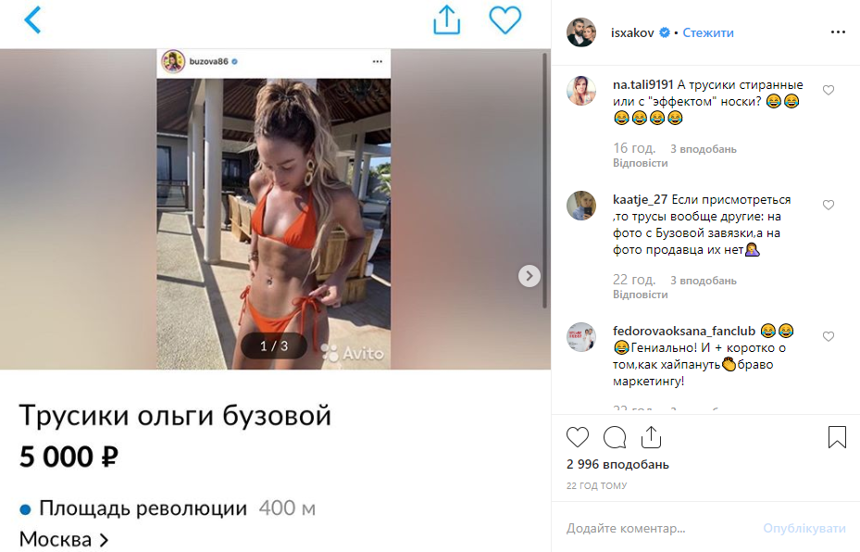Focus the Додайте коментар input field
The height and width of the screenshot is (552, 860).
658,529
